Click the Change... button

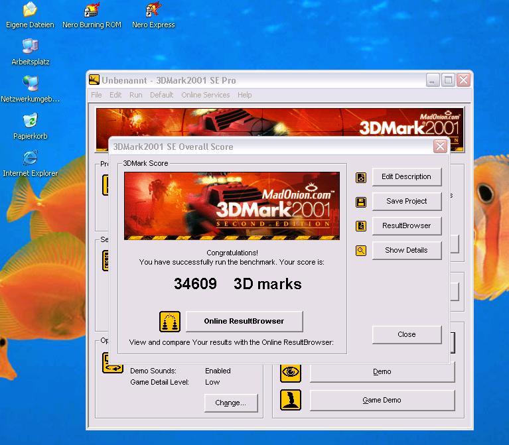pyautogui.click(x=231, y=403)
